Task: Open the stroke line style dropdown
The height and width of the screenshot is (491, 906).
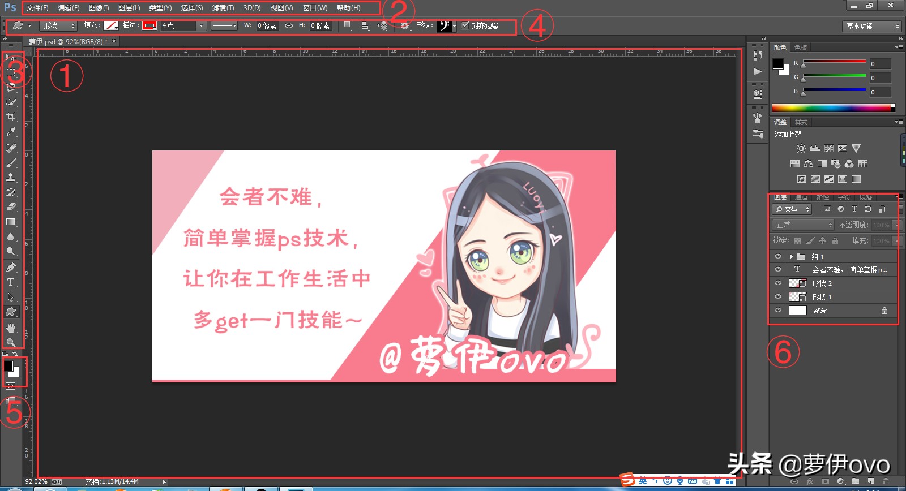Action: pyautogui.click(x=224, y=25)
